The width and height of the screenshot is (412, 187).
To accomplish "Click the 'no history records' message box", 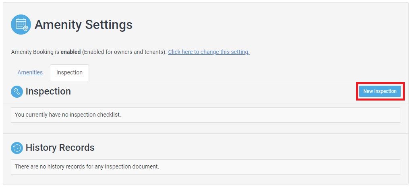I will 205,166.
